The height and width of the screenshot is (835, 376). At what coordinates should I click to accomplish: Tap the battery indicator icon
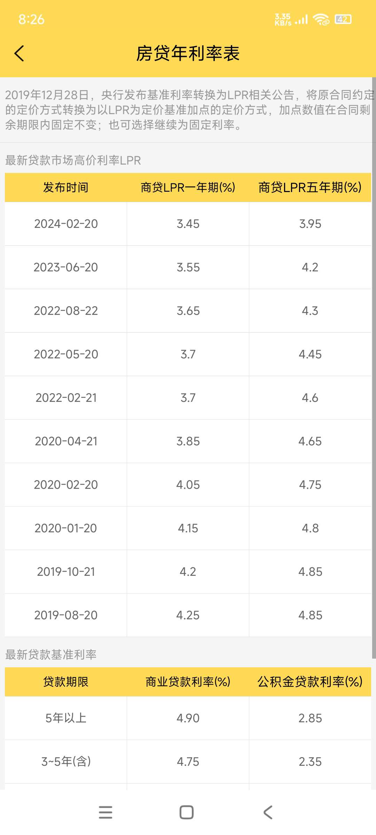(343, 19)
